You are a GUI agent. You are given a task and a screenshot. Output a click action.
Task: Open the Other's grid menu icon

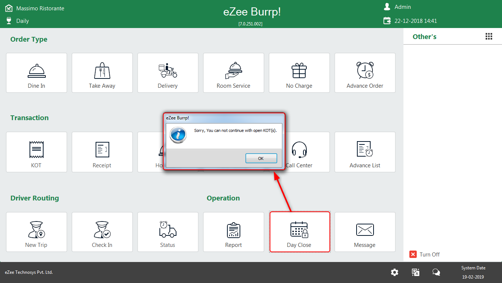[x=489, y=36]
